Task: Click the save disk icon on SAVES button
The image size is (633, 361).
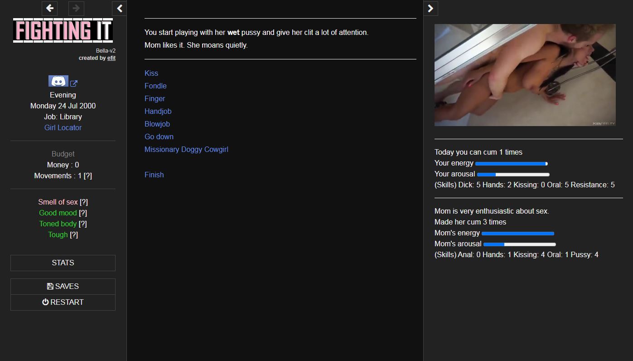Action: click(x=50, y=286)
